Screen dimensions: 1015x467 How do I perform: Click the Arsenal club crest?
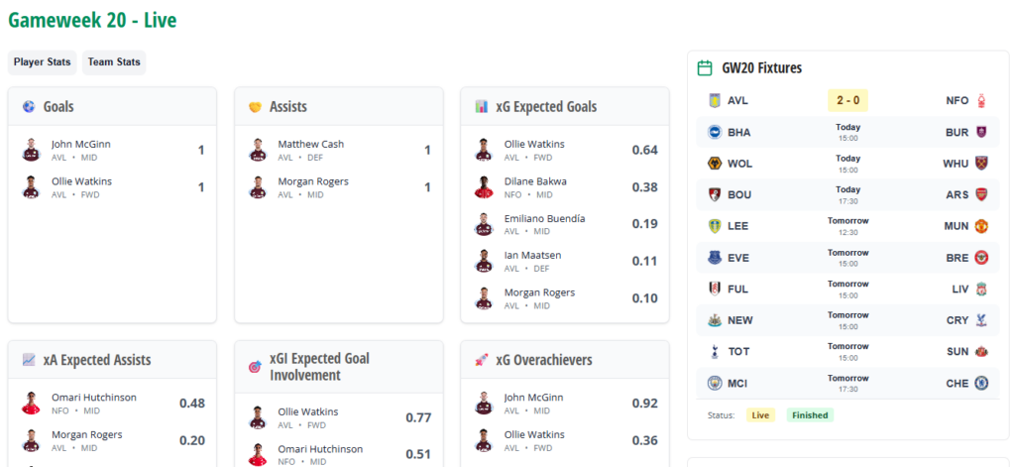click(981, 194)
